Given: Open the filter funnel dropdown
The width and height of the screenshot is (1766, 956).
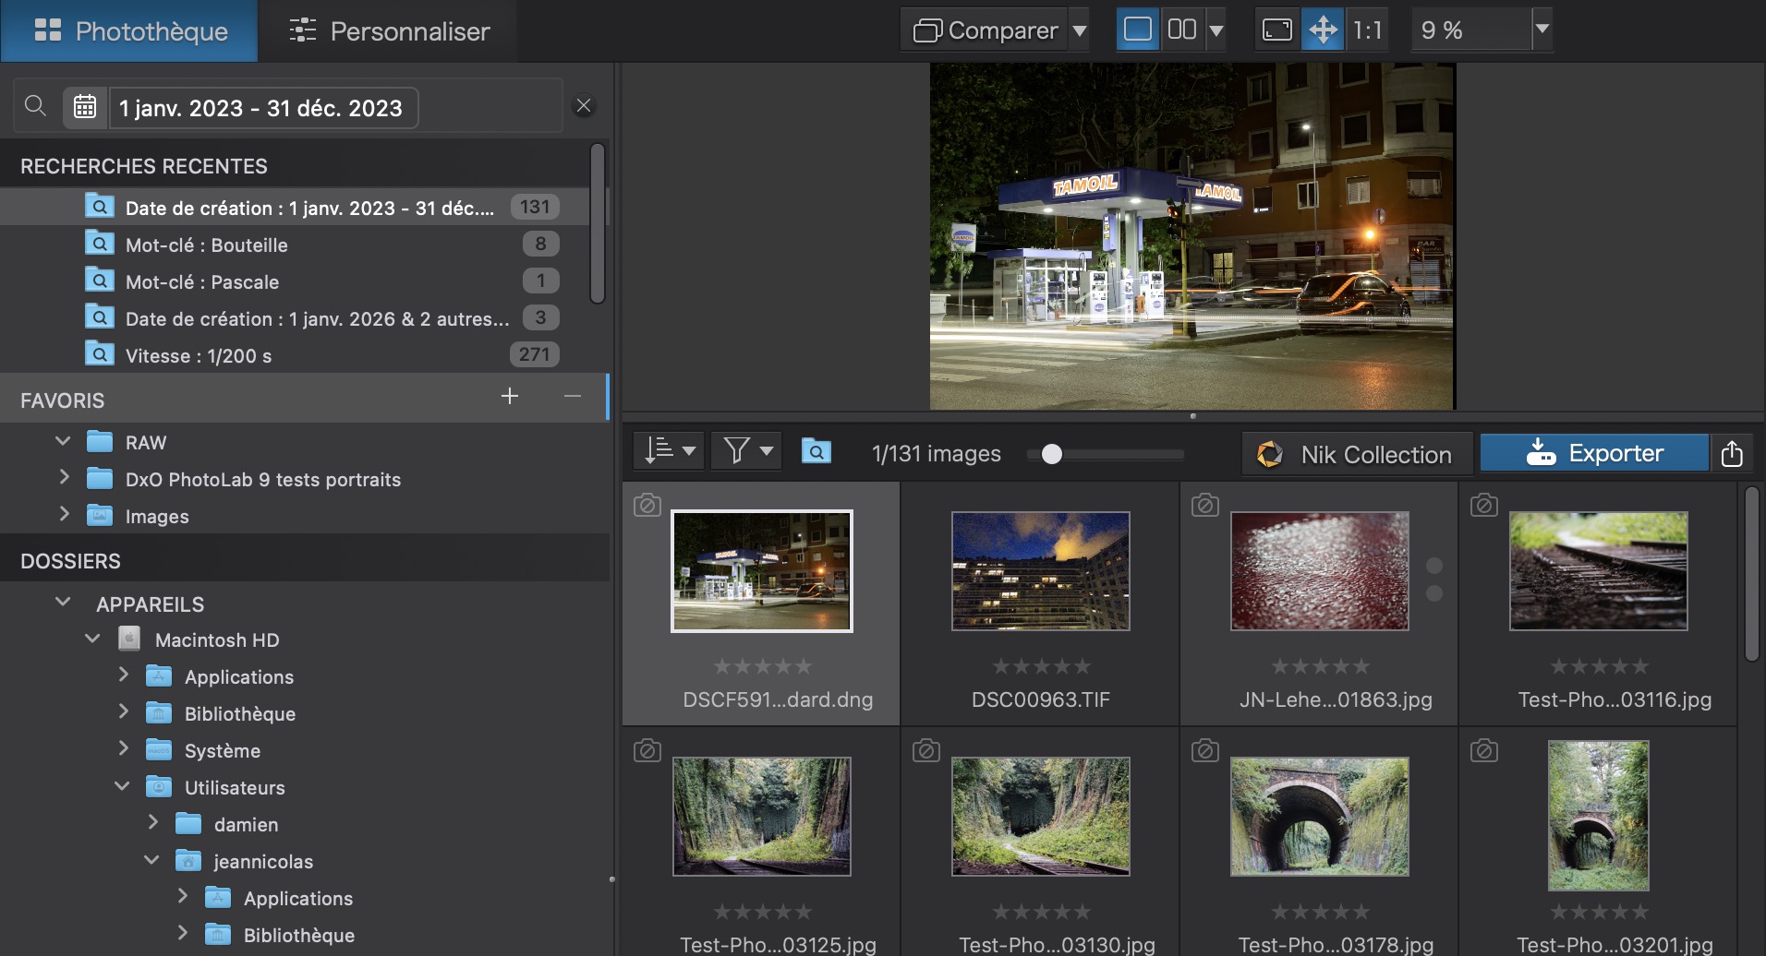Looking at the screenshot, I should 746,451.
